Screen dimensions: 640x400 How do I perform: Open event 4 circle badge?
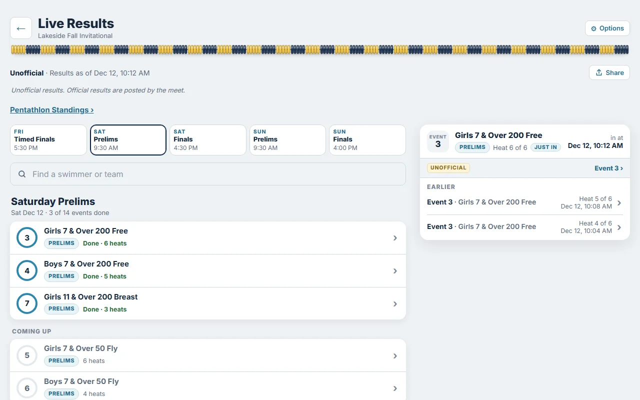(x=27, y=271)
